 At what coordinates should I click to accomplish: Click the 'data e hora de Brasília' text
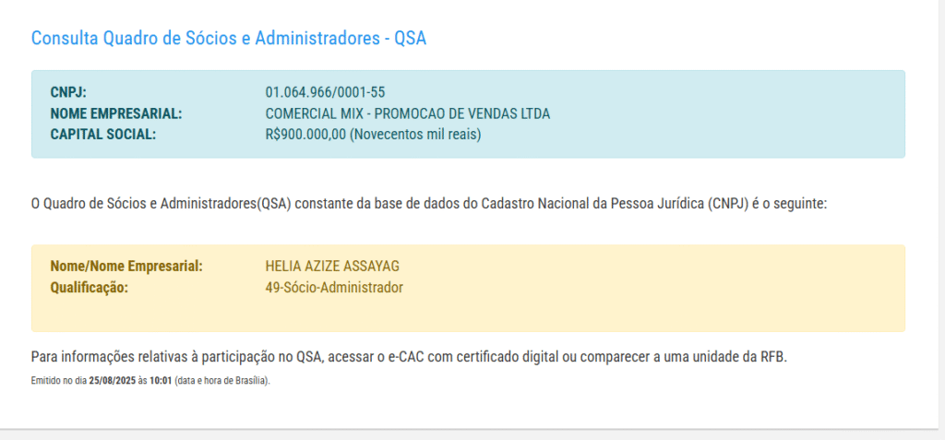[221, 380]
